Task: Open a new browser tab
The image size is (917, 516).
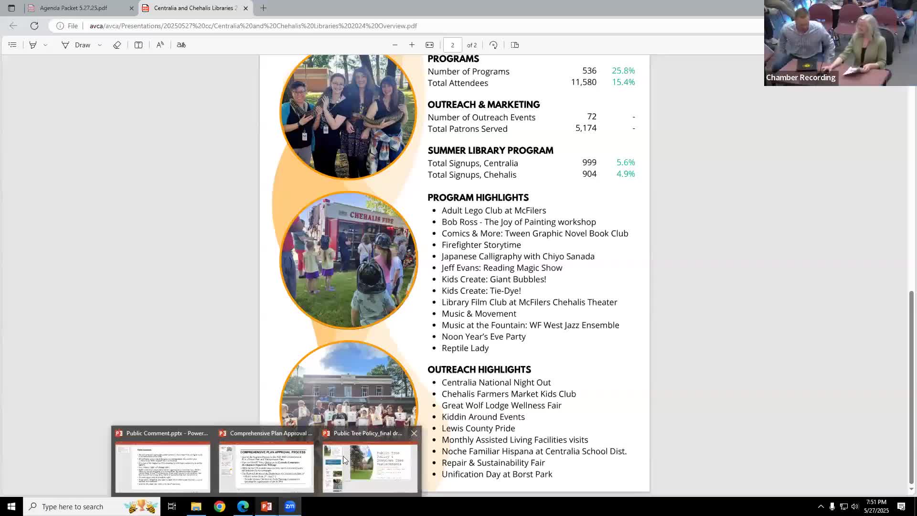Action: click(x=263, y=8)
